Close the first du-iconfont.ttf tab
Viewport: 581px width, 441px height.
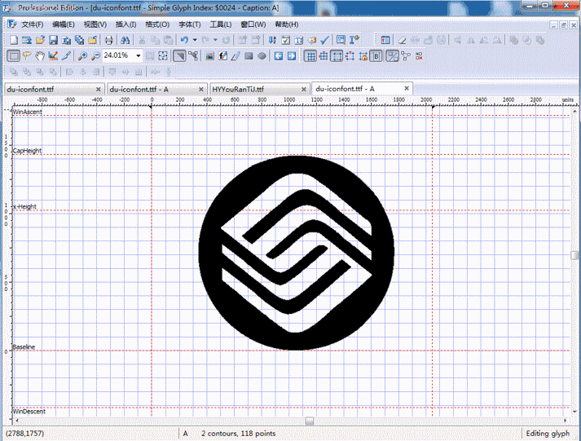tap(99, 90)
